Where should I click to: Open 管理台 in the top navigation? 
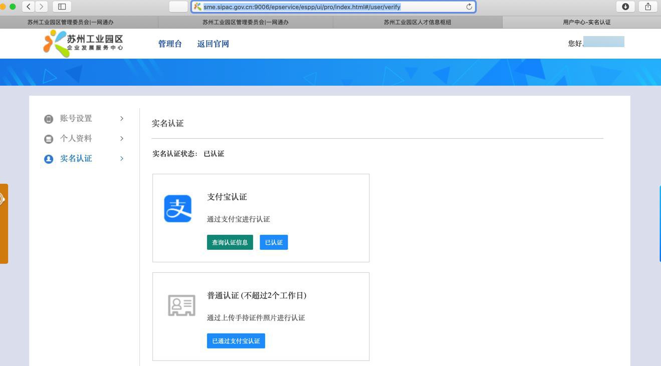[170, 44]
